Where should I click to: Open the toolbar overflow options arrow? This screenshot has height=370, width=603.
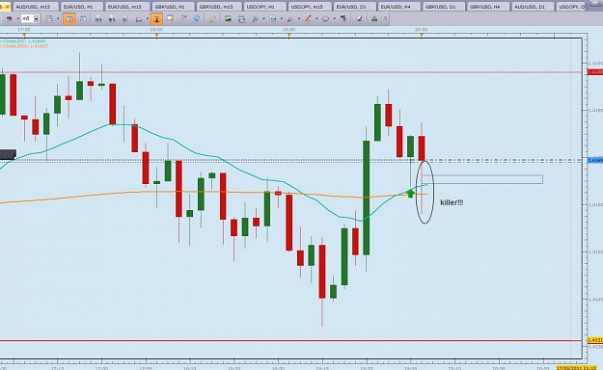point(385,18)
